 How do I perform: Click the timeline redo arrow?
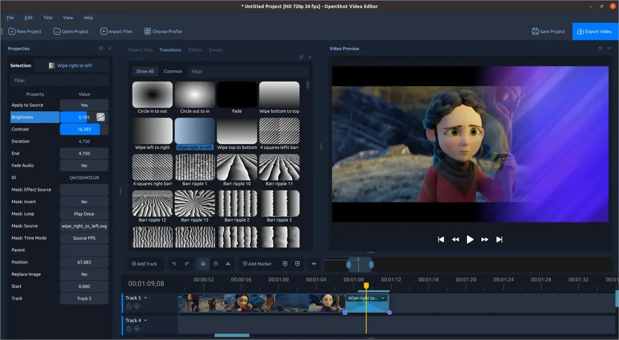click(x=187, y=264)
